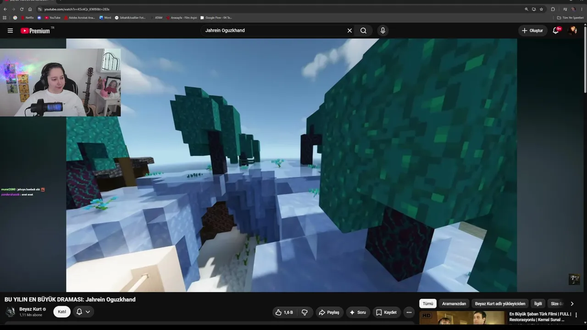
Task: Open the YouTube account avatar menu
Action: [572, 31]
